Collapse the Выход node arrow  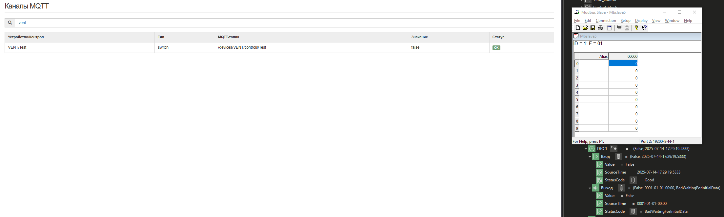tap(590, 188)
